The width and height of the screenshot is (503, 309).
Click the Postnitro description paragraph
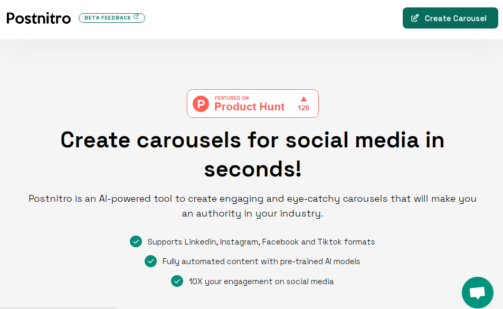click(252, 205)
